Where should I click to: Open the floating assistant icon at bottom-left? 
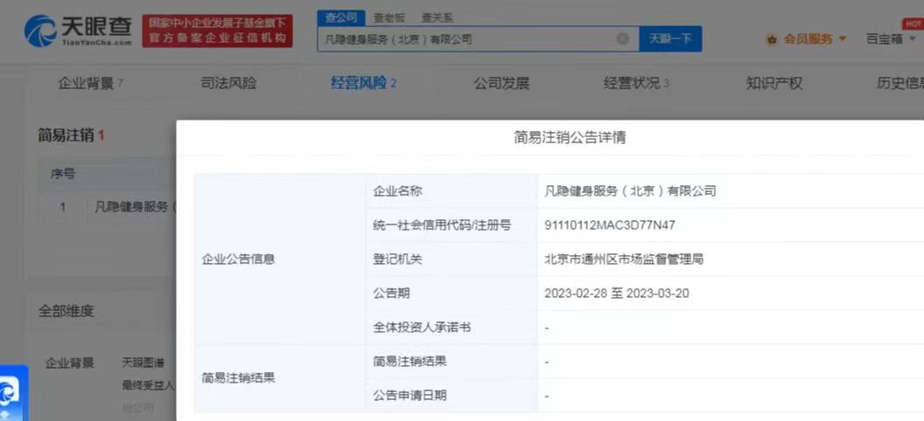click(12, 393)
